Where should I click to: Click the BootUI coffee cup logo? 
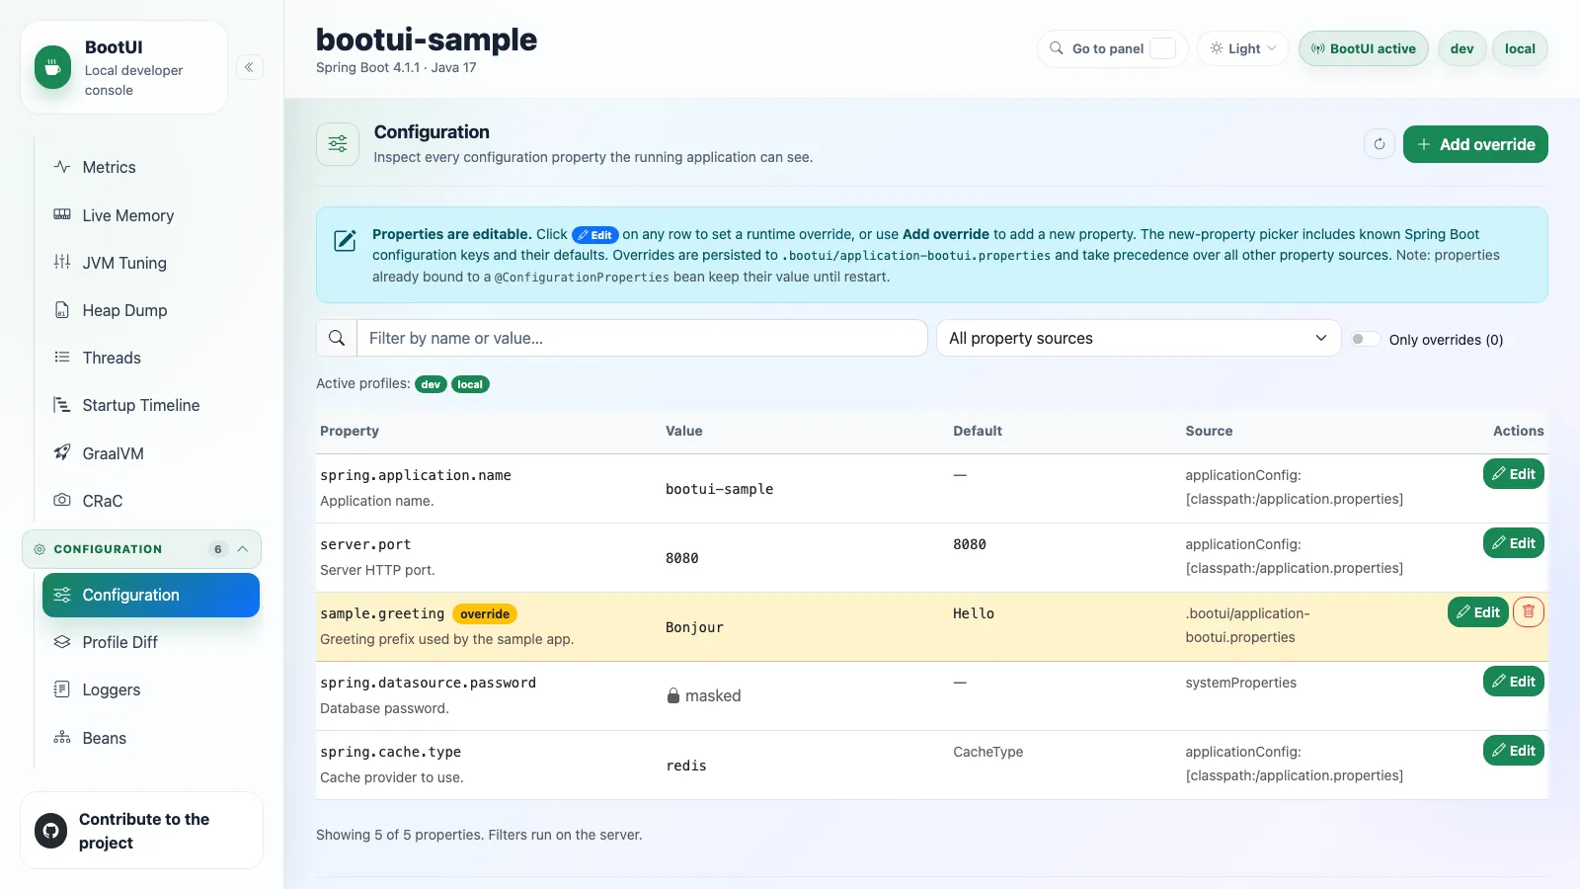click(x=53, y=67)
